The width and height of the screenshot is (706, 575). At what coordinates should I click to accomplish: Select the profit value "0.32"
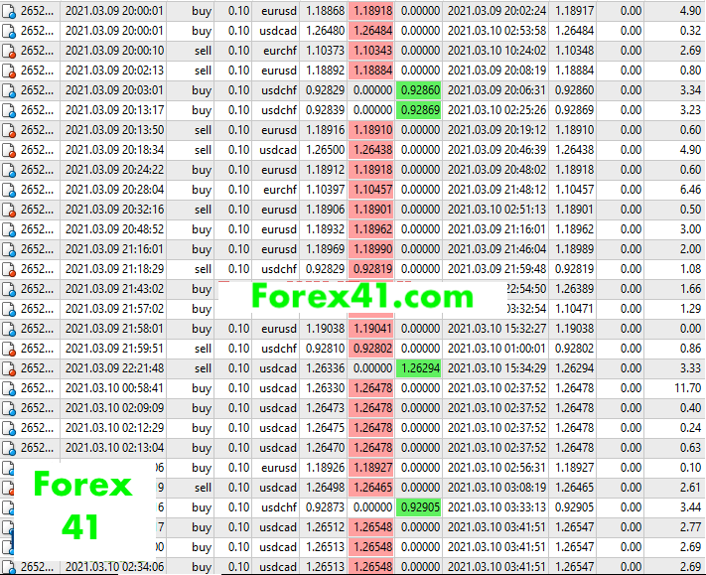(690, 31)
